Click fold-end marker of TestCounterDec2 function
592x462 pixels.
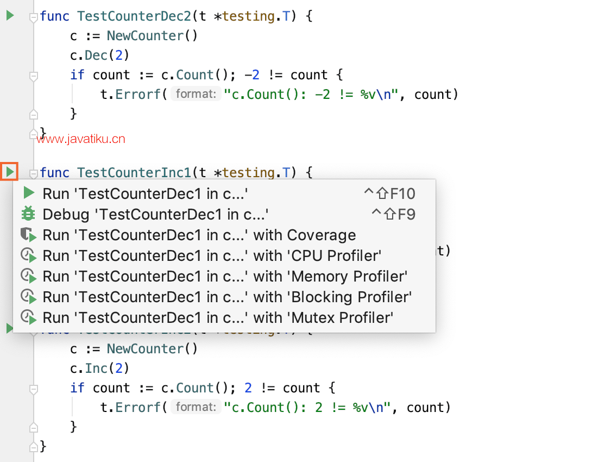coord(33,133)
